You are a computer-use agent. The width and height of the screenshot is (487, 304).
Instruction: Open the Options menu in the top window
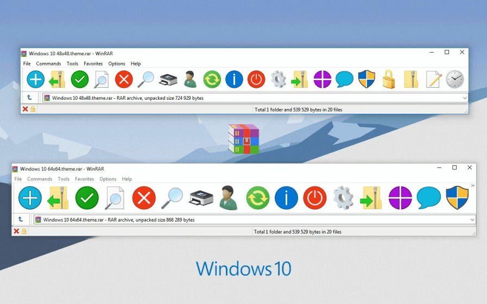[117, 64]
